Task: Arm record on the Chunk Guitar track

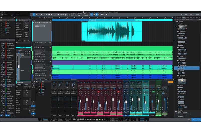Action: tap(39, 22)
